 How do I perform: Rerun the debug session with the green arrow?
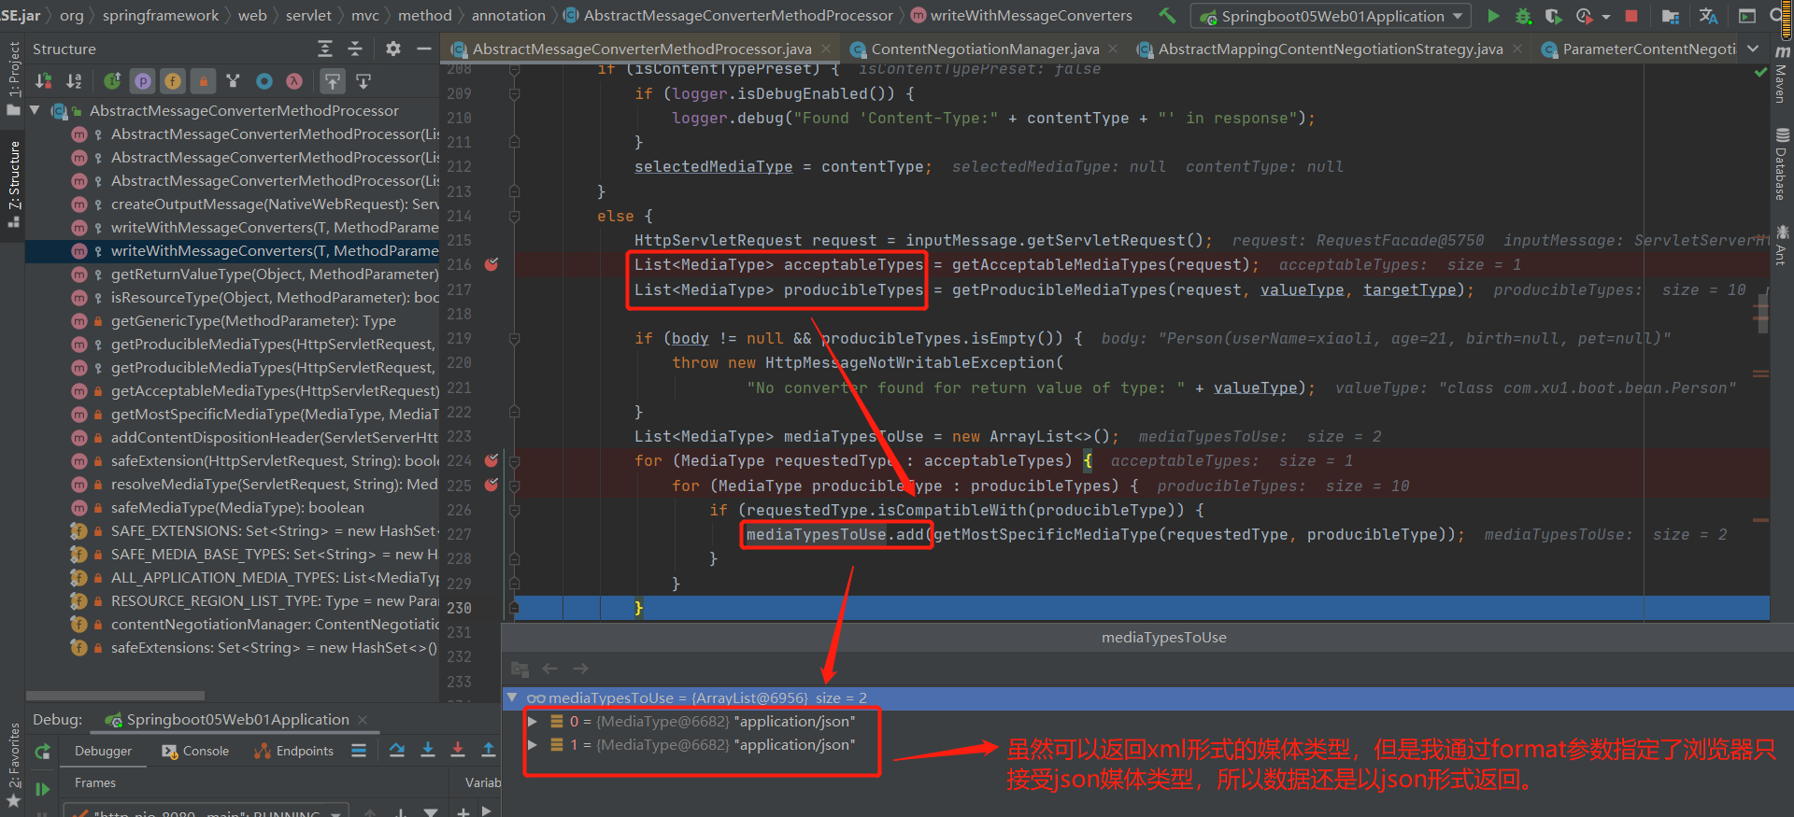coord(42,752)
